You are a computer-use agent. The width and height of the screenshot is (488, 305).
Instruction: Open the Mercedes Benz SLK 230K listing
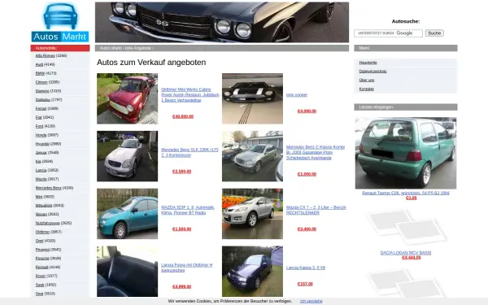[x=190, y=153]
